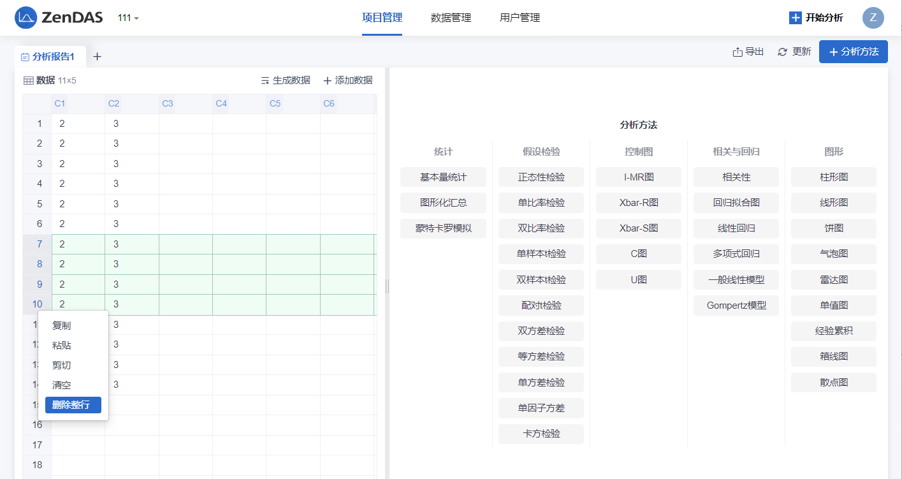This screenshot has height=479, width=902.
Task: Click the add data (添加数据) plus icon
Action: 328,80
